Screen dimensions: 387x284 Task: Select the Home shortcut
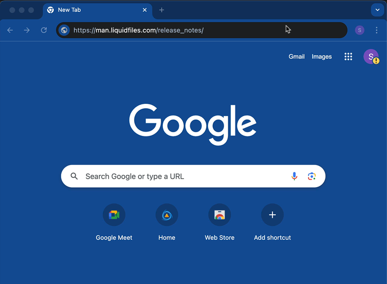(x=167, y=214)
